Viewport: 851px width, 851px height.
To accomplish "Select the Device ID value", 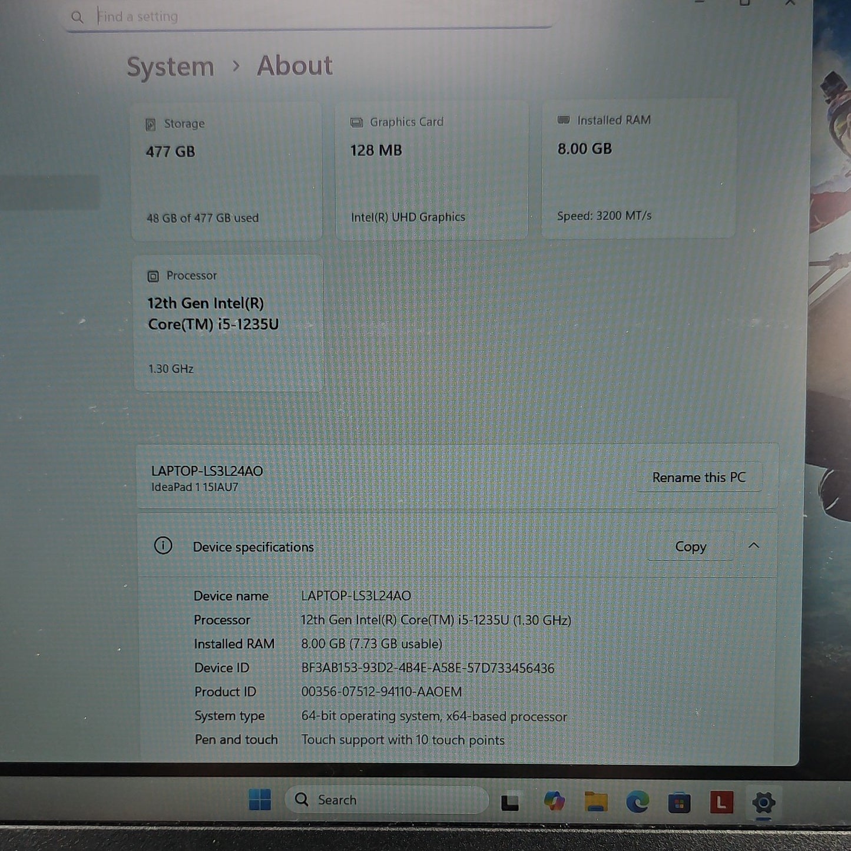I will [x=428, y=668].
